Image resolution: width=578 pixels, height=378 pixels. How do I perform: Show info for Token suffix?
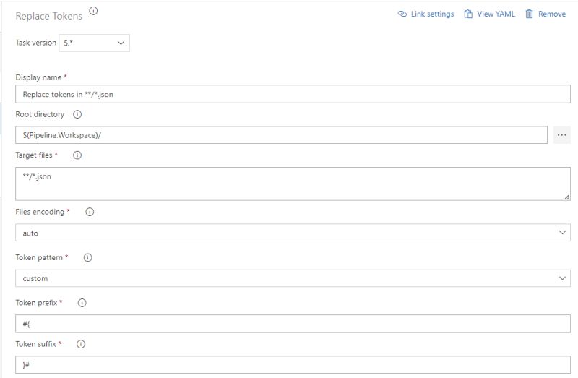(81, 345)
